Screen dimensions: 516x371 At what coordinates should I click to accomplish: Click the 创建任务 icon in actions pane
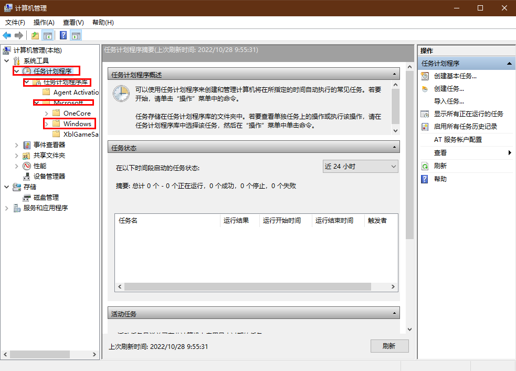(x=425, y=89)
